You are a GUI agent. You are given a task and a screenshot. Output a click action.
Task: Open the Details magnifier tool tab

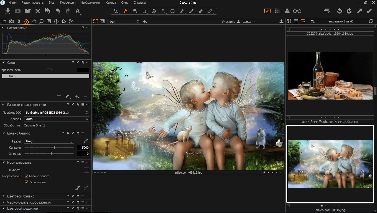pyautogui.click(x=41, y=21)
